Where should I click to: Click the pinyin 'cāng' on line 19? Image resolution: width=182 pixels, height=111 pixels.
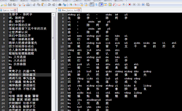(x=137, y=79)
